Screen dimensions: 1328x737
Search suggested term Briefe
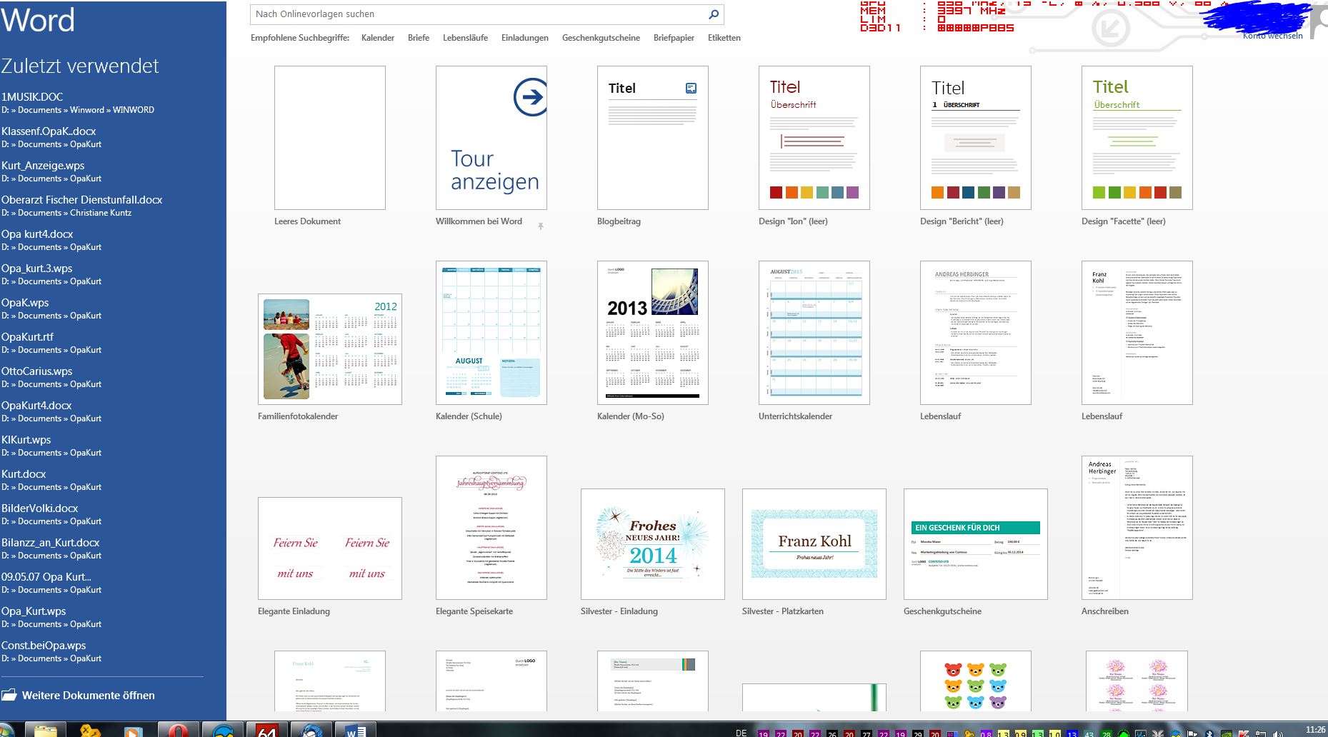click(419, 38)
